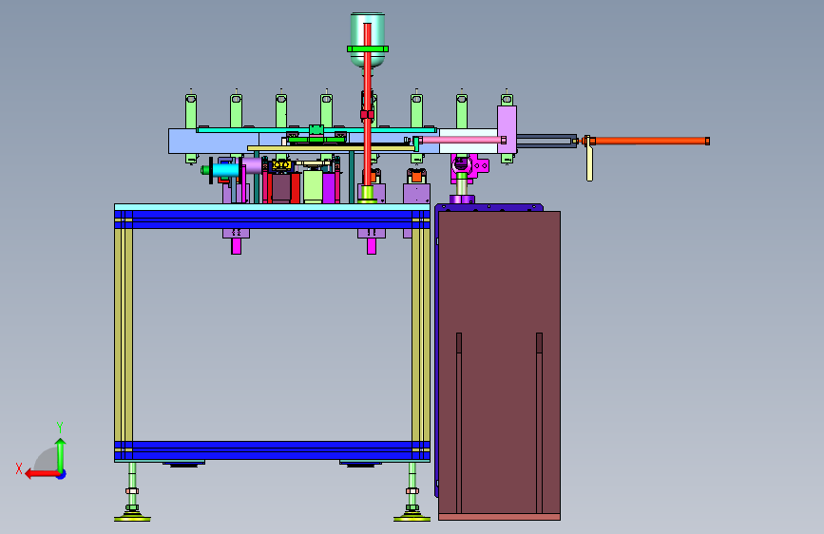824x534 pixels.
Task: Select the cyan cylinder on the left side
Action: [226, 170]
